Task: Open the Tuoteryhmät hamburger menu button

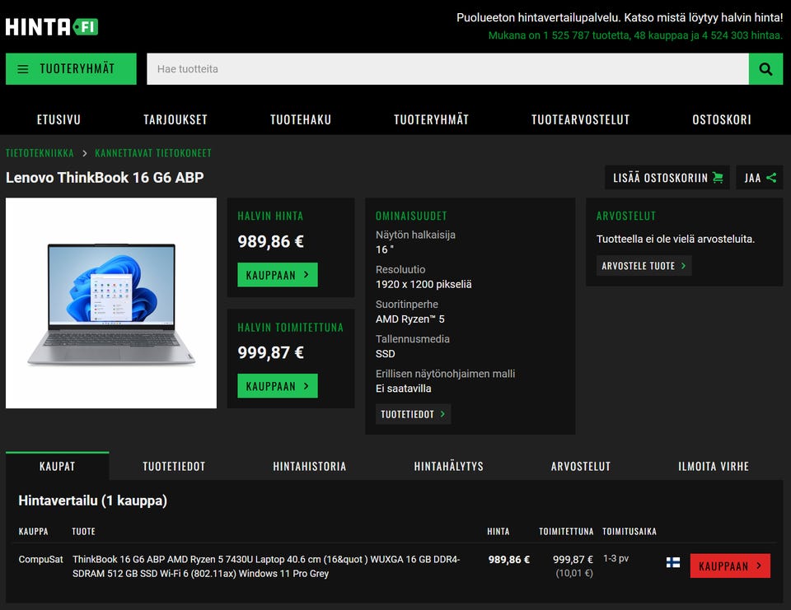Action: 71,69
